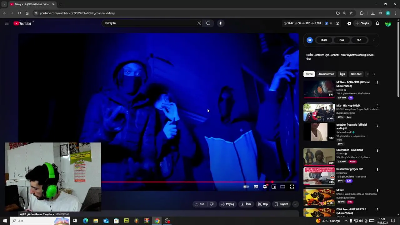Click the Klip button
Image resolution: width=400 pixels, height=225 pixels.
pos(263,204)
